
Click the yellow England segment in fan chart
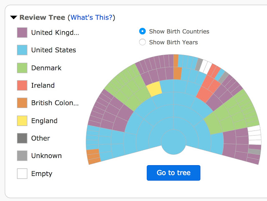(154, 89)
